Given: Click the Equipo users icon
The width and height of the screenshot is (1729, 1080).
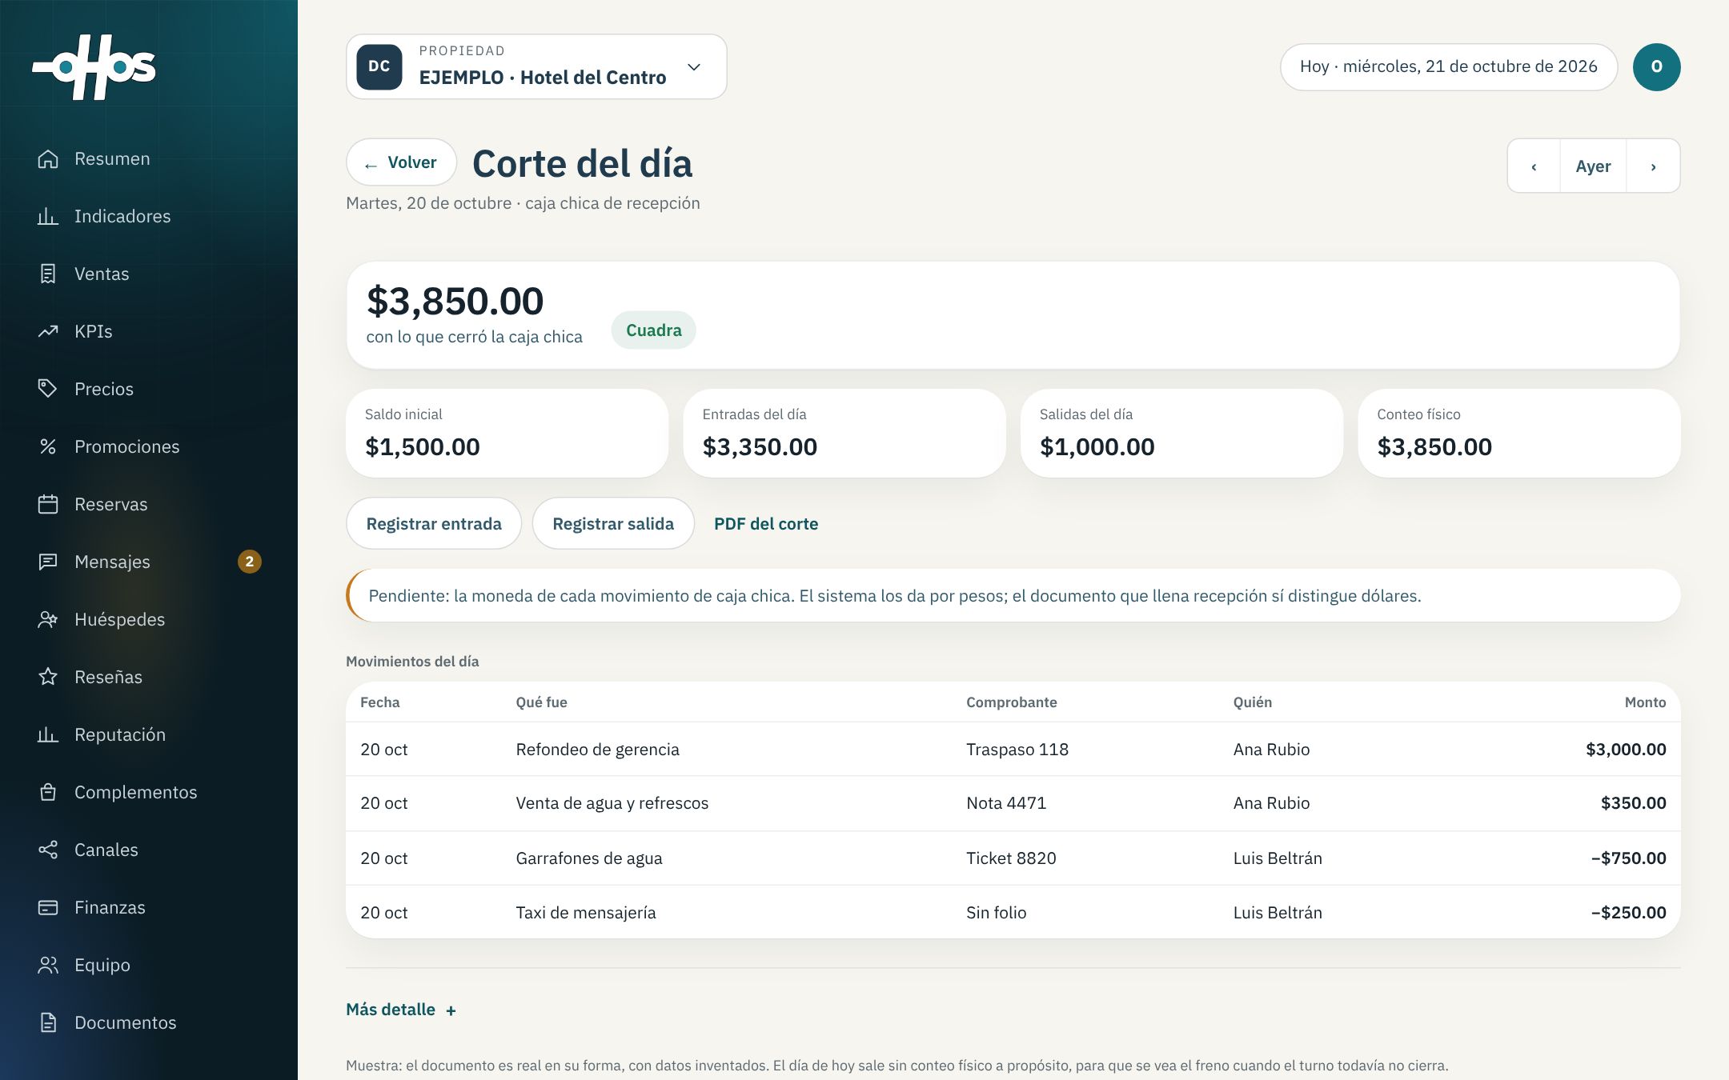Looking at the screenshot, I should point(48,965).
